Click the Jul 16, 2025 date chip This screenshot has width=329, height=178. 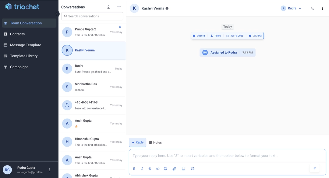tap(235, 36)
